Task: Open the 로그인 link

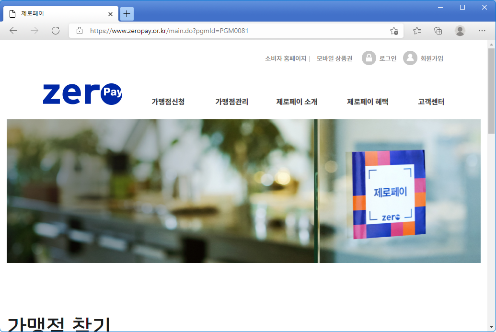Action: pos(388,58)
